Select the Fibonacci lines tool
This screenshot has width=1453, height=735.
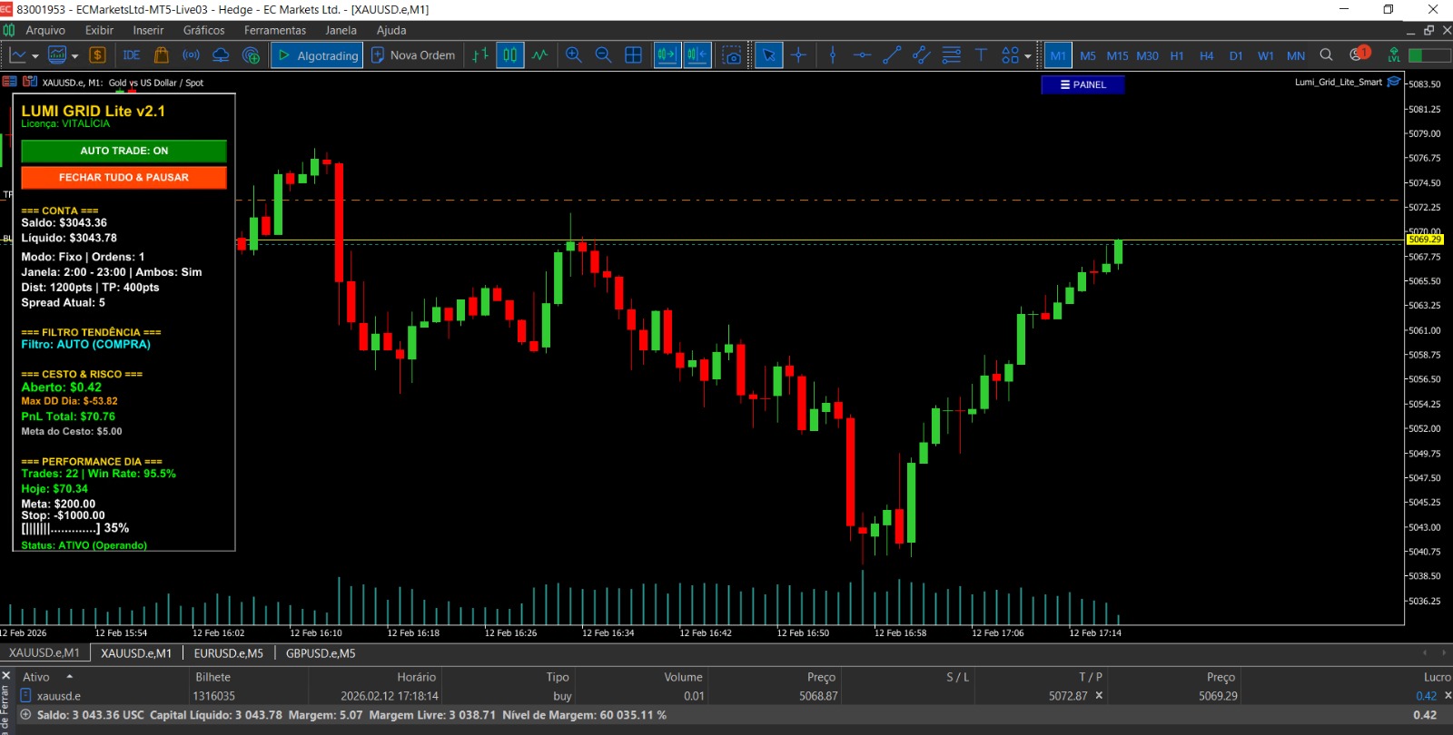pyautogui.click(x=951, y=55)
